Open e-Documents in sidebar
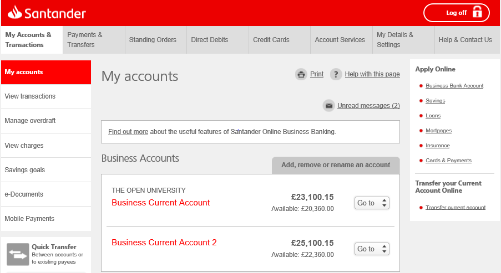Screen dimensions: 501x273 click(46, 194)
